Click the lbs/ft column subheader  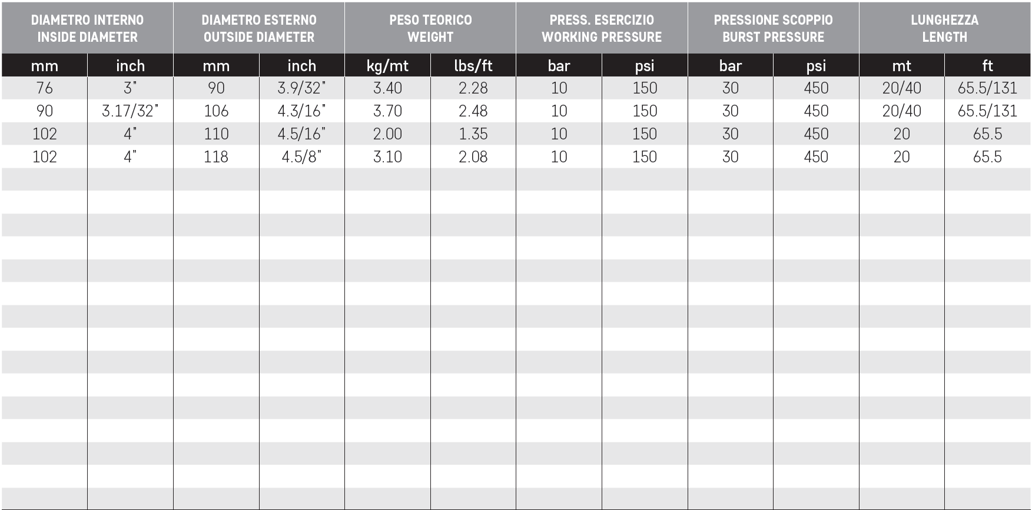[x=473, y=65]
